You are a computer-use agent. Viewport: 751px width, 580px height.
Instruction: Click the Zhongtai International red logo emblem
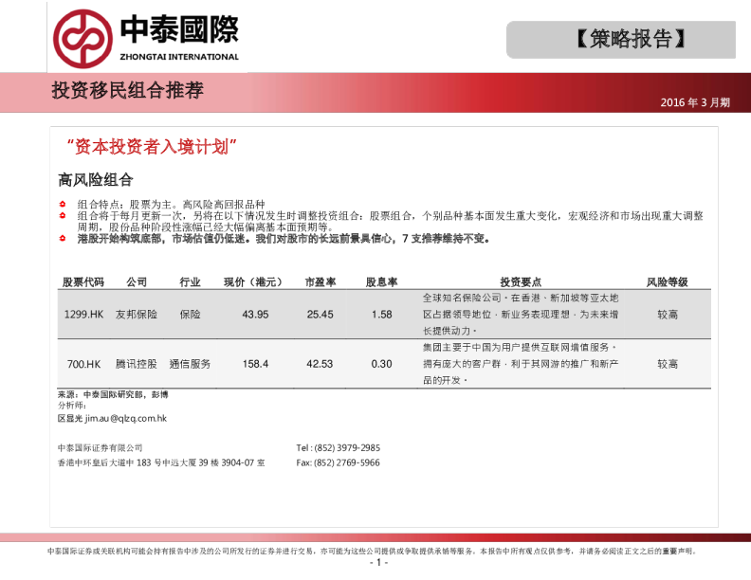tap(82, 39)
